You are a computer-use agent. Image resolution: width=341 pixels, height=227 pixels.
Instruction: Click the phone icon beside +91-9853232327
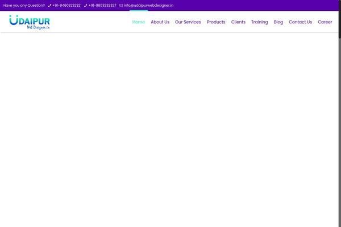pyautogui.click(x=85, y=6)
